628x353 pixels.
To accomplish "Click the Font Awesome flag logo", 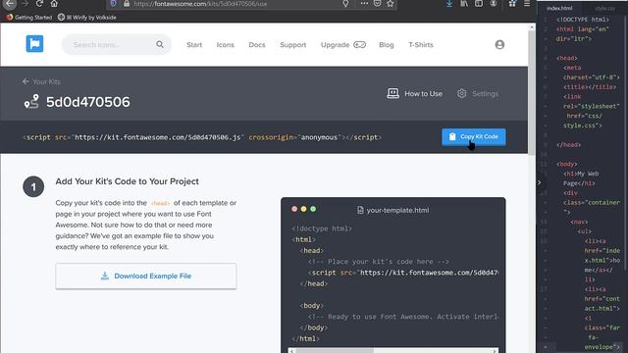I will tap(35, 43).
